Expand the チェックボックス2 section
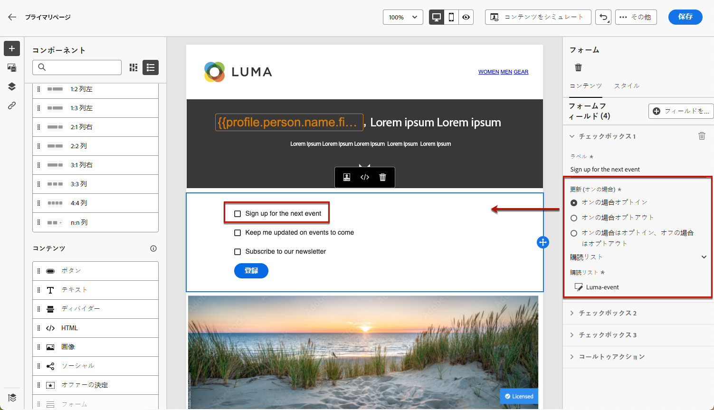 (572, 313)
